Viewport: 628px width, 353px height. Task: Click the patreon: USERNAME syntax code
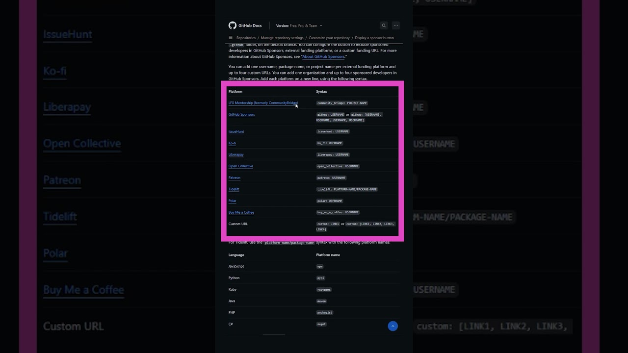tap(332, 177)
